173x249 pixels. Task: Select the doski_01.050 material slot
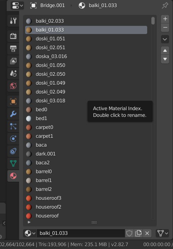click(86, 65)
